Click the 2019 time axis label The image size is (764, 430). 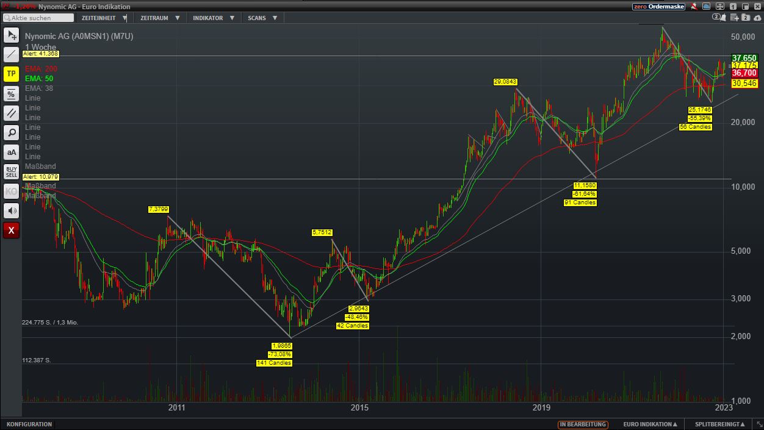pos(541,407)
